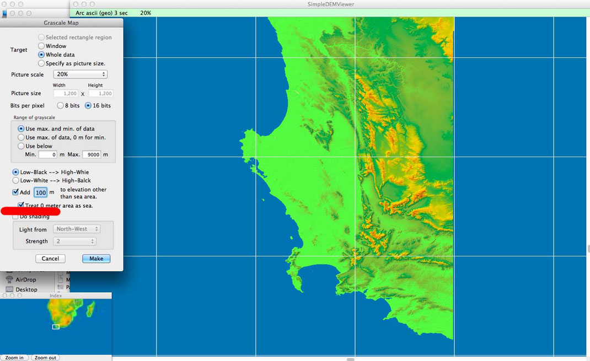590x361 pixels.
Task: Select 8 bits per pixel
Action: [60, 105]
